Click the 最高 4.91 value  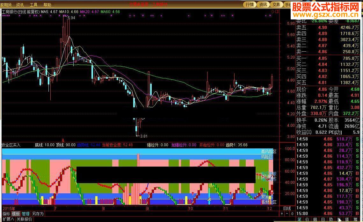coord(355,95)
